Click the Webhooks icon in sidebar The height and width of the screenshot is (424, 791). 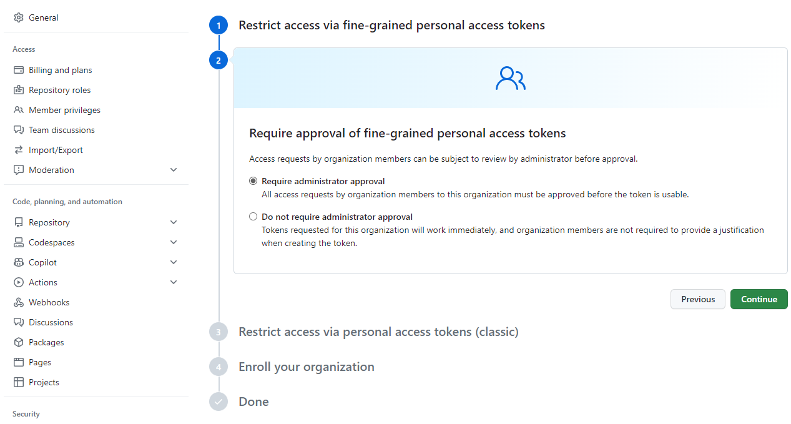click(x=19, y=302)
